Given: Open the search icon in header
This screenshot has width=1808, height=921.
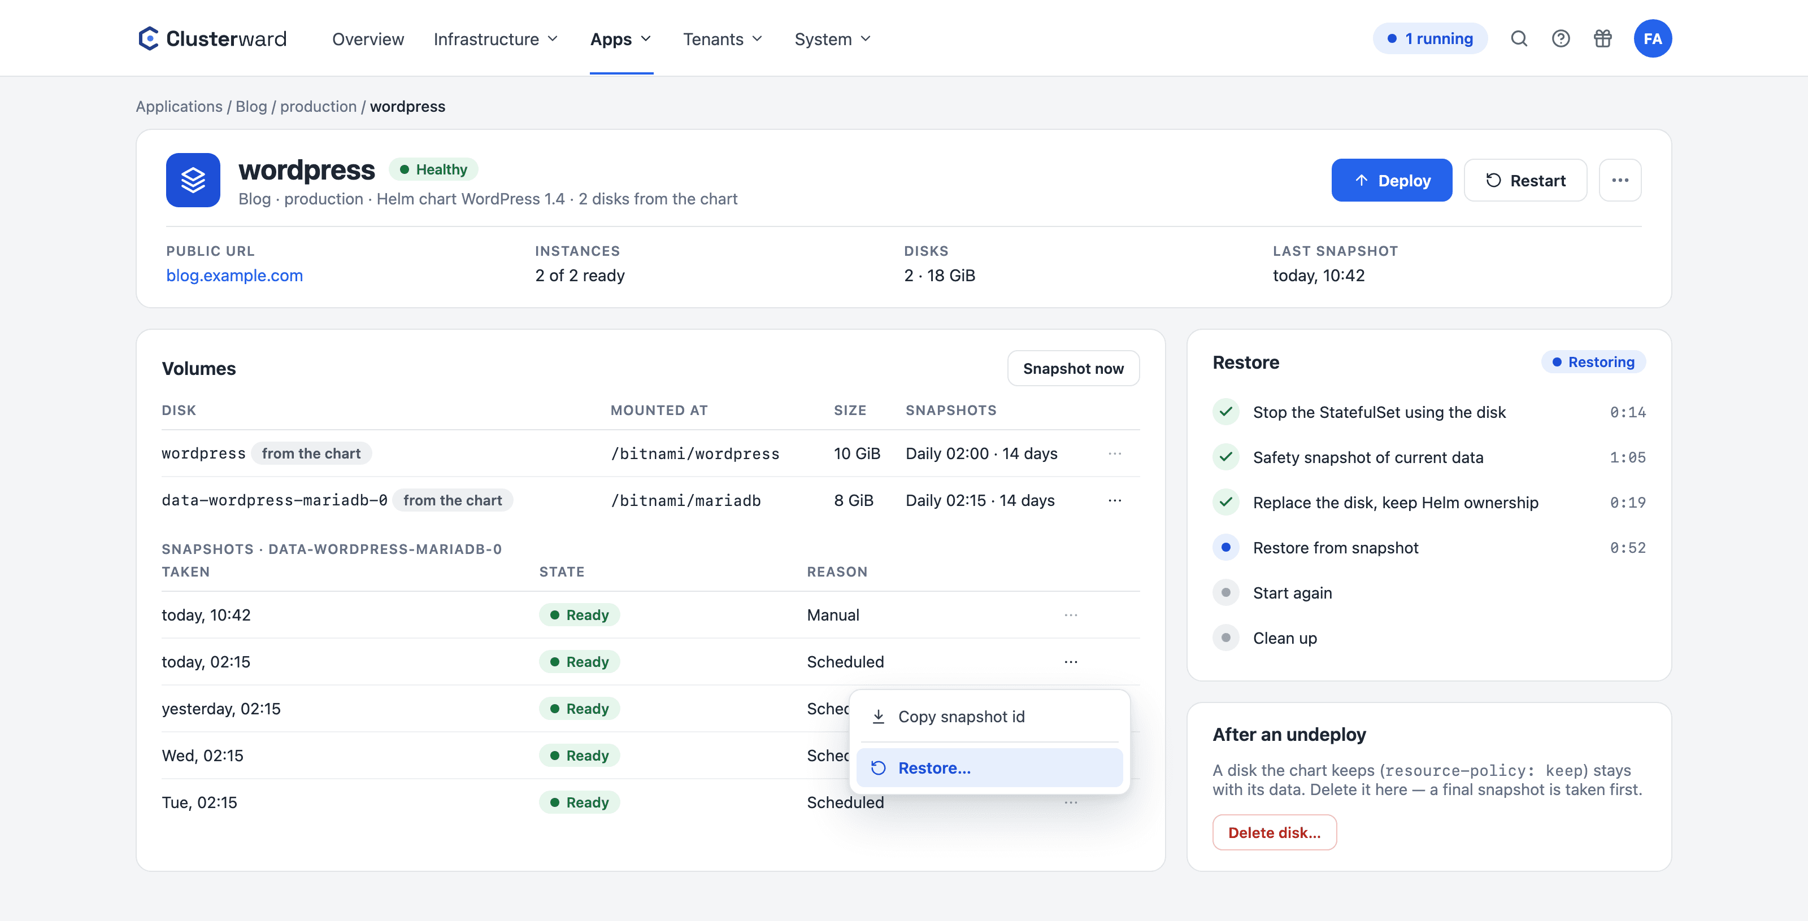Looking at the screenshot, I should pos(1519,38).
